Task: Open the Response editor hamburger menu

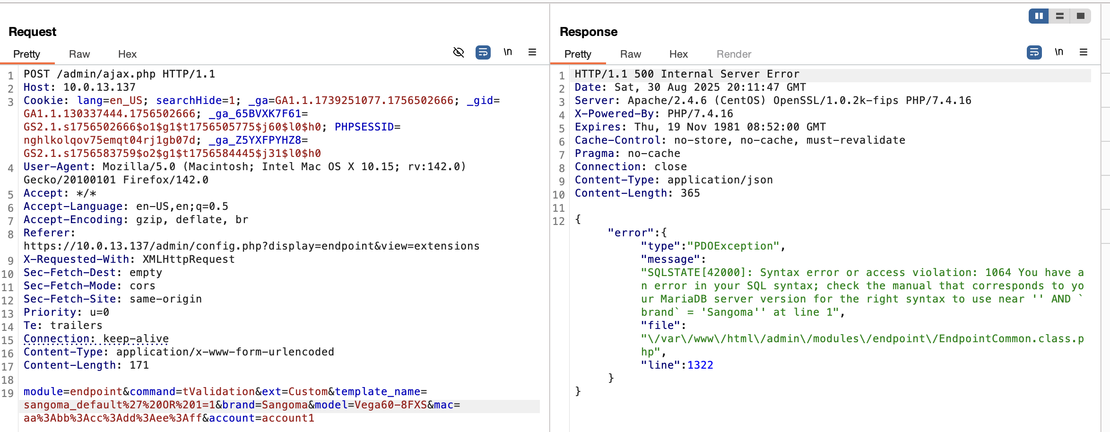Action: point(1084,52)
